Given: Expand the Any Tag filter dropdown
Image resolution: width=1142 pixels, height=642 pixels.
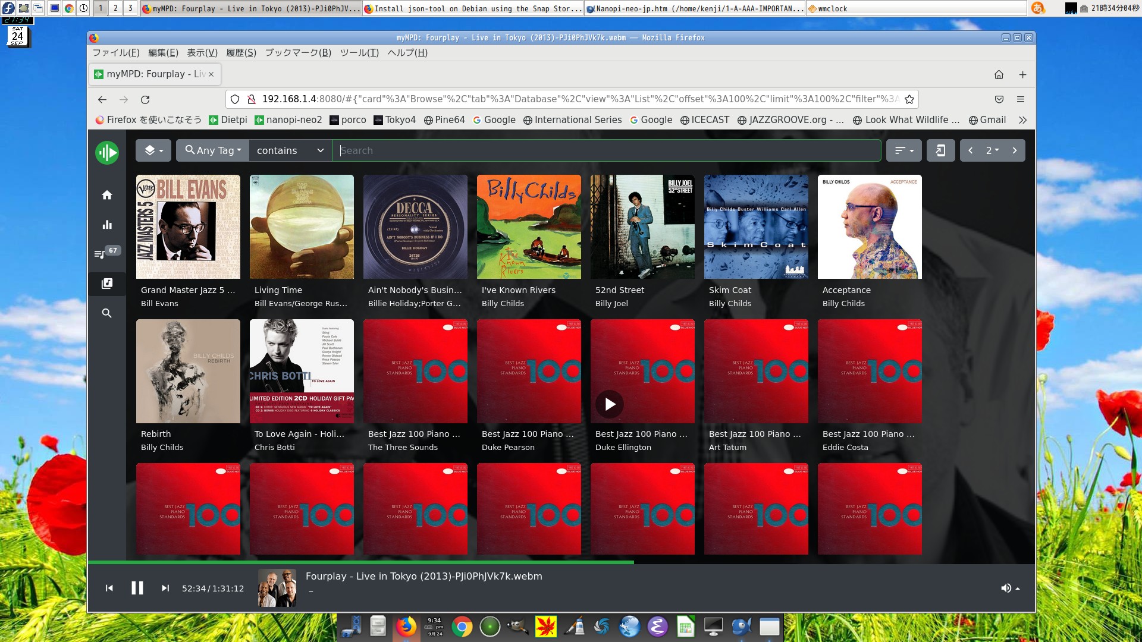Looking at the screenshot, I should [213, 150].
